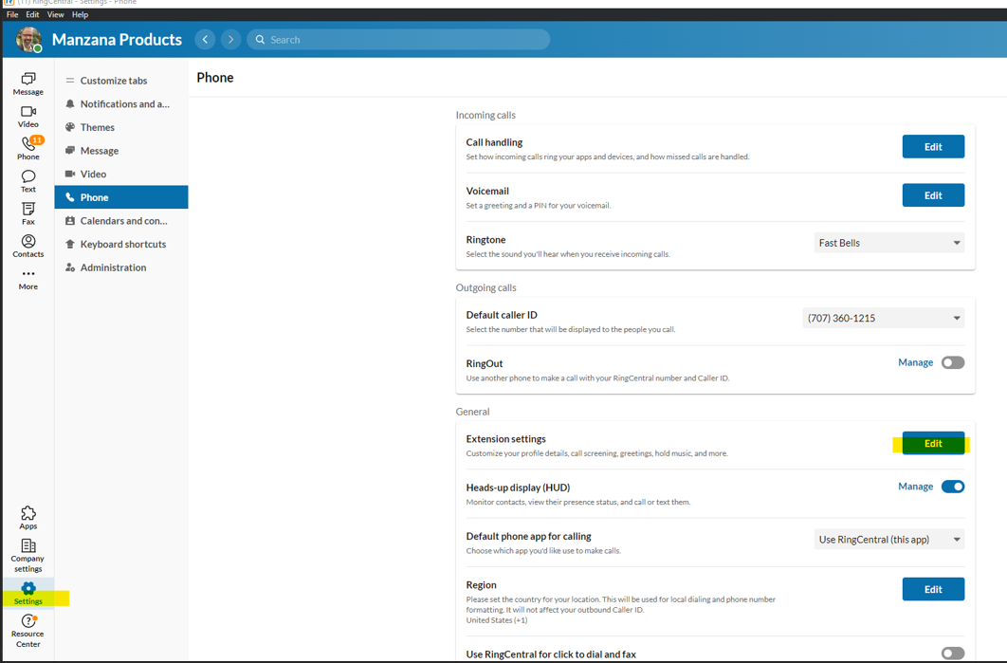Open the Video section in left rail
This screenshot has height=663, width=1007.
click(28, 117)
